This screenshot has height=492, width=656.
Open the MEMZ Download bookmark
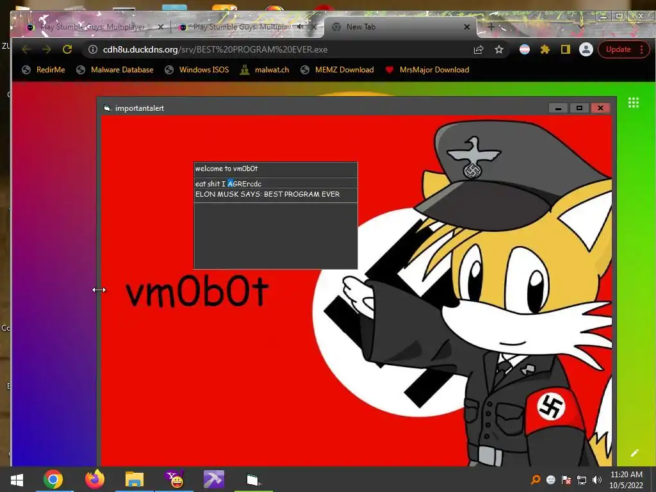coord(337,70)
